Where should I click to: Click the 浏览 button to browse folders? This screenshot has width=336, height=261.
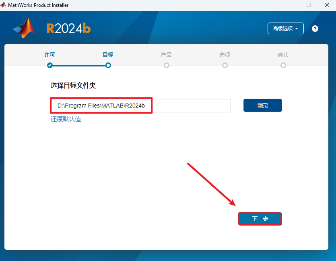tap(262, 105)
